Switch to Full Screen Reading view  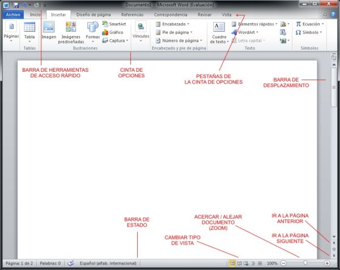pos(239,263)
